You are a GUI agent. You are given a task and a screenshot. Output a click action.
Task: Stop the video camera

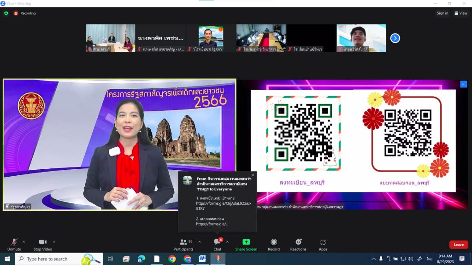pos(43,245)
